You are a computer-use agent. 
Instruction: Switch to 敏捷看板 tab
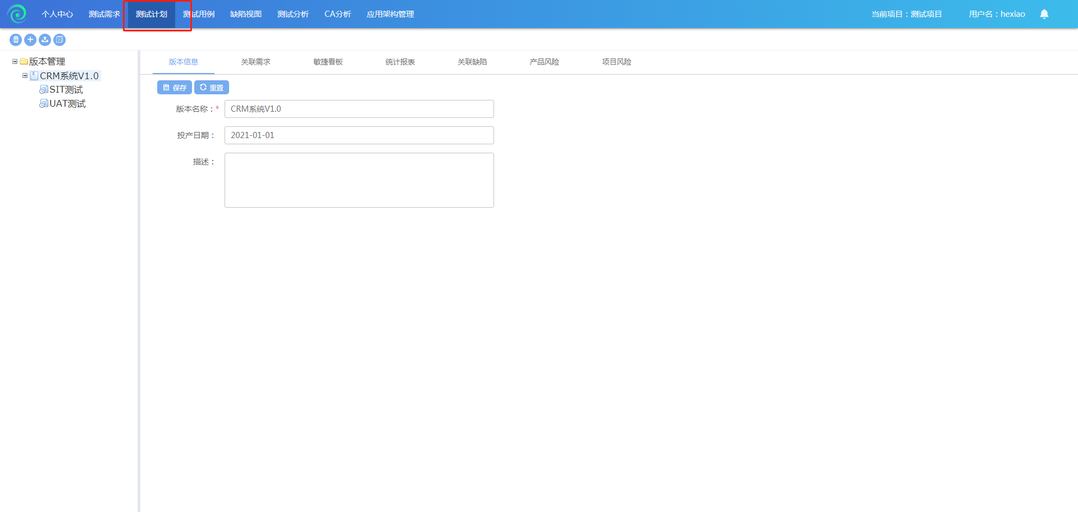click(x=328, y=62)
